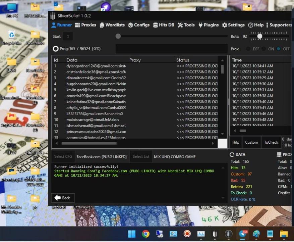Viewport: 294px width, 242px height.
Task: Open File Explorer from the taskbar
Action: click(x=284, y=234)
